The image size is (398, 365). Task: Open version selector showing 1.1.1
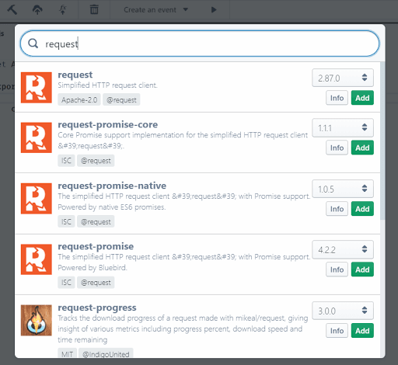click(x=343, y=127)
